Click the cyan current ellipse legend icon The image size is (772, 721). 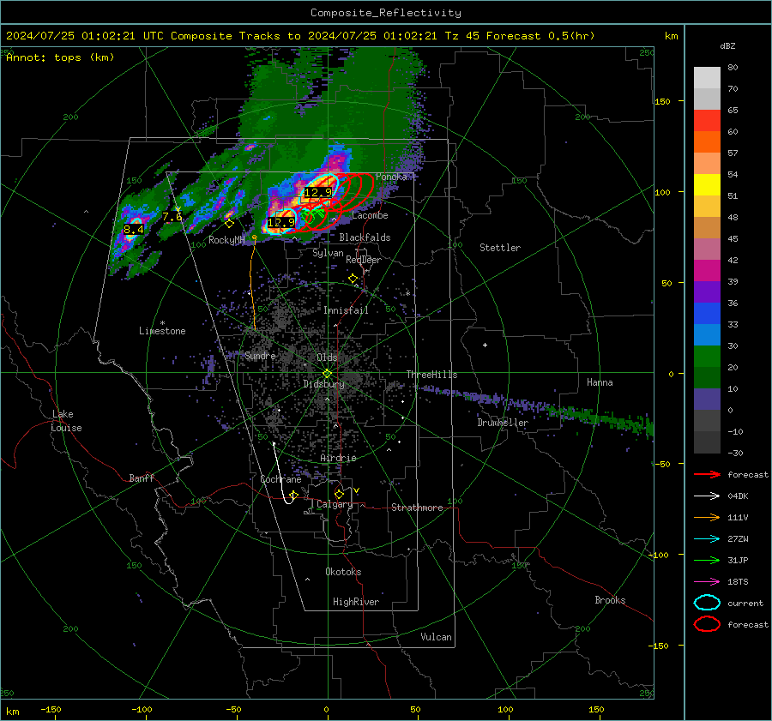pos(706,603)
